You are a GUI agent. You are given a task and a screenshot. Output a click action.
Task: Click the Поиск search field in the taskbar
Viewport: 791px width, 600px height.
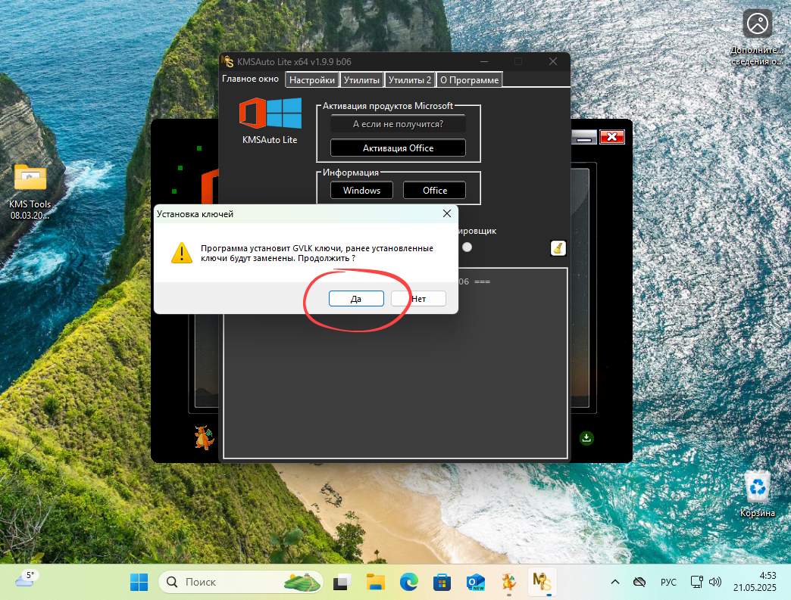point(240,582)
